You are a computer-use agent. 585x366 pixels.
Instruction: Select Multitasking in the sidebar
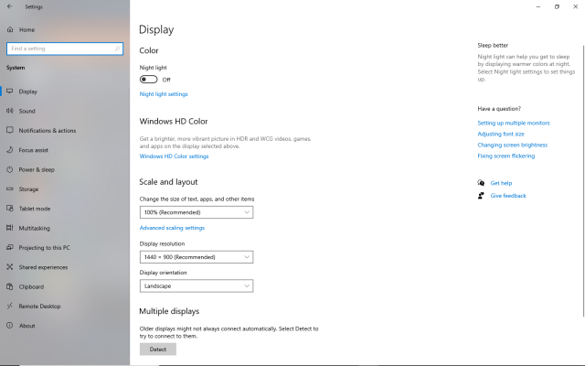[x=35, y=228]
